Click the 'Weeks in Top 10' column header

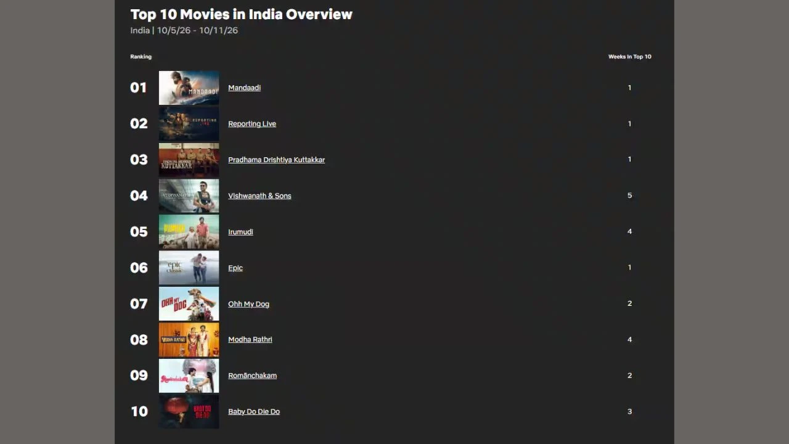629,57
